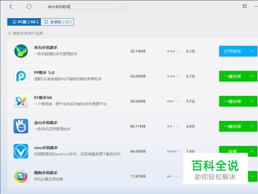Click the 搜狗手机助手 app icon
The width and height of the screenshot is (258, 194).
(21, 176)
